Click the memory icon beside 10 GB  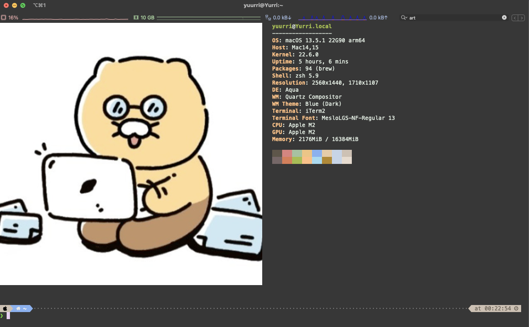click(x=136, y=18)
